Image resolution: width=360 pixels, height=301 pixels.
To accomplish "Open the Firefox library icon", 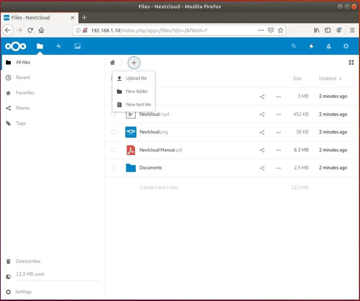I will 317,30.
